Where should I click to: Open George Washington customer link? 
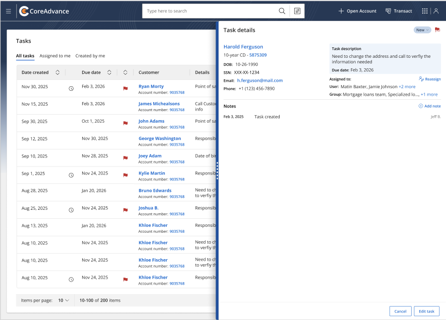pyautogui.click(x=160, y=139)
